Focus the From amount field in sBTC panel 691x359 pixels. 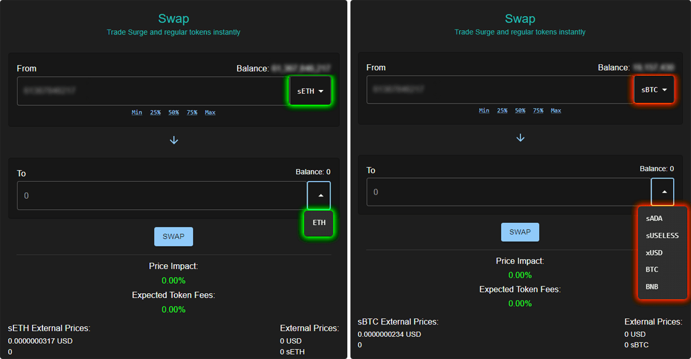(500, 90)
